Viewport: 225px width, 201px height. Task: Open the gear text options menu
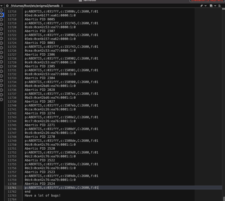click(x=7, y=5)
